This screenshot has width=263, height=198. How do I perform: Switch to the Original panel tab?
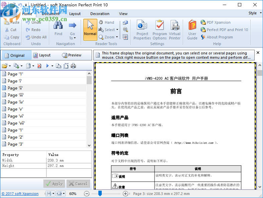[x=16, y=55]
